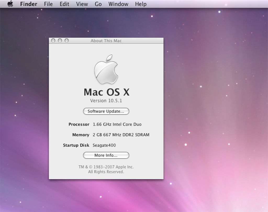Open the Edit menu
This screenshot has width=268, height=212.
coord(64,4)
